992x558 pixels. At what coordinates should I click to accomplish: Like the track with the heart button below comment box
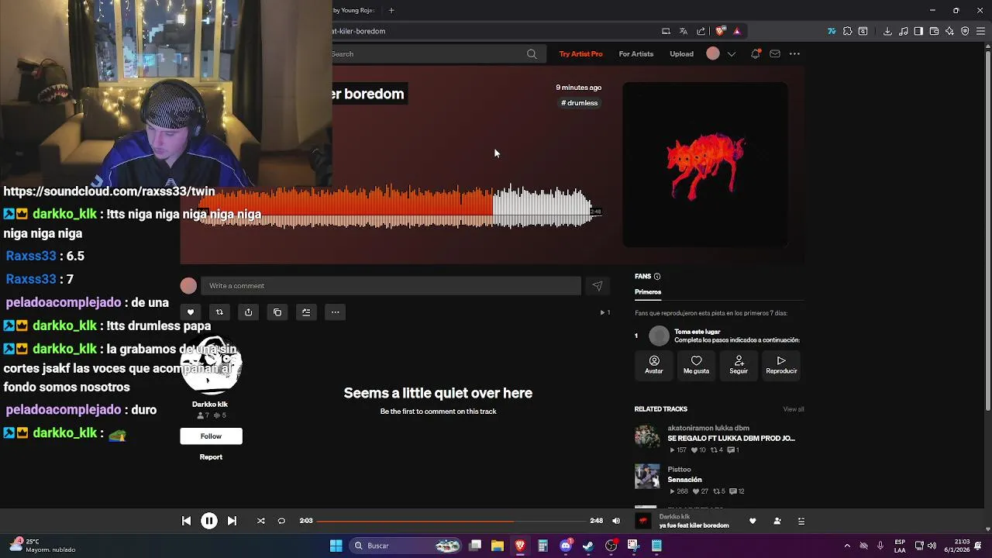coord(190,312)
